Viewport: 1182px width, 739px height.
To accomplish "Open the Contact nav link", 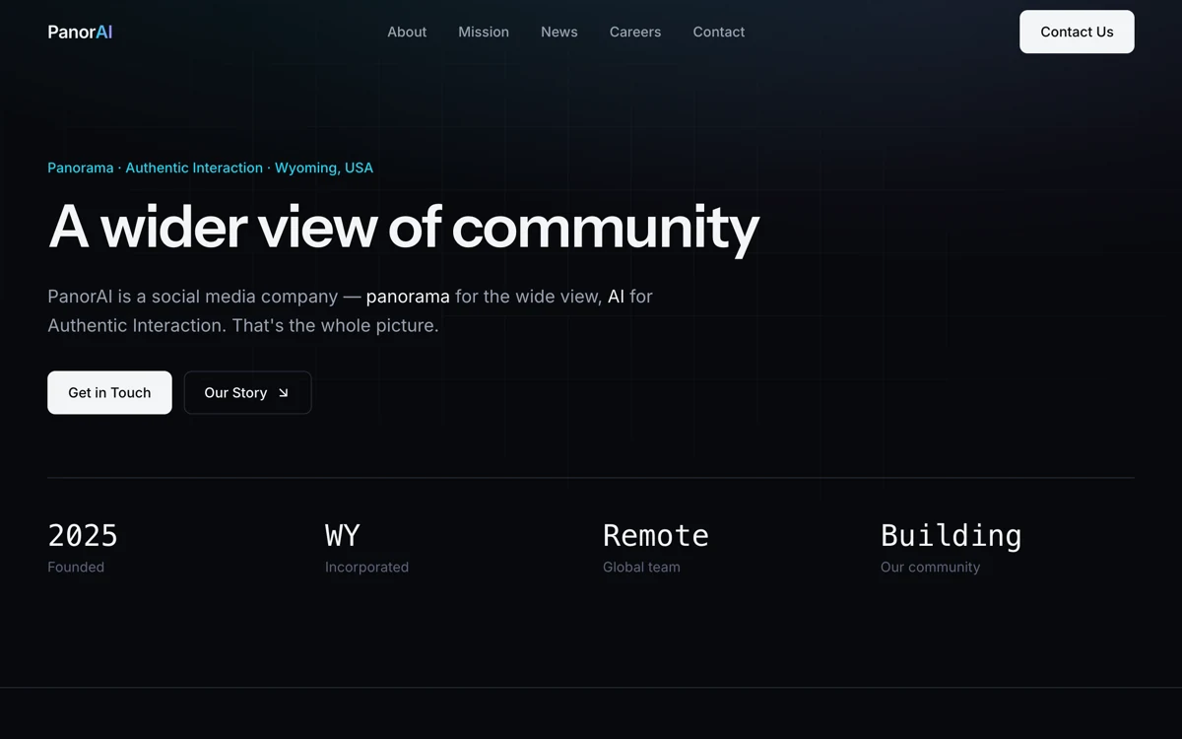I will pos(719,32).
